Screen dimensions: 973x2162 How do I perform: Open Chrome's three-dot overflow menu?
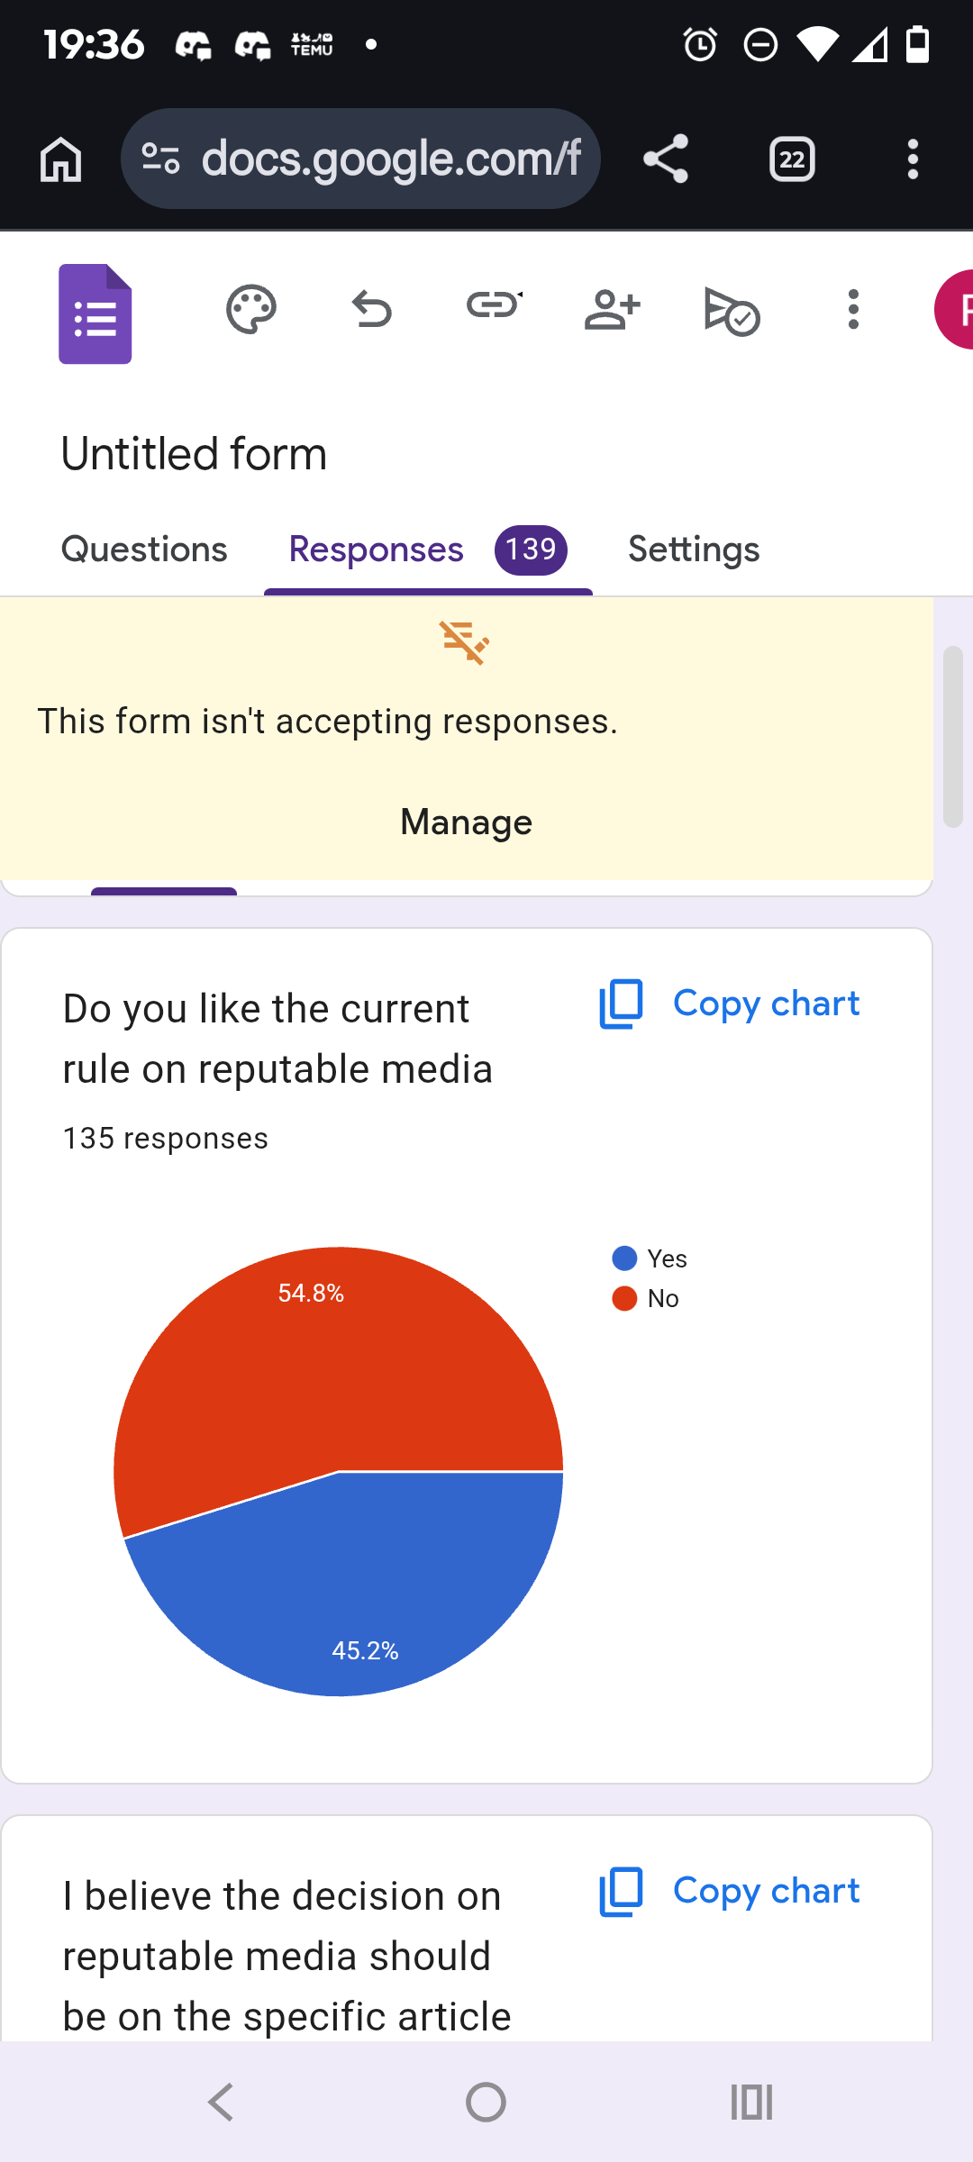tap(913, 159)
